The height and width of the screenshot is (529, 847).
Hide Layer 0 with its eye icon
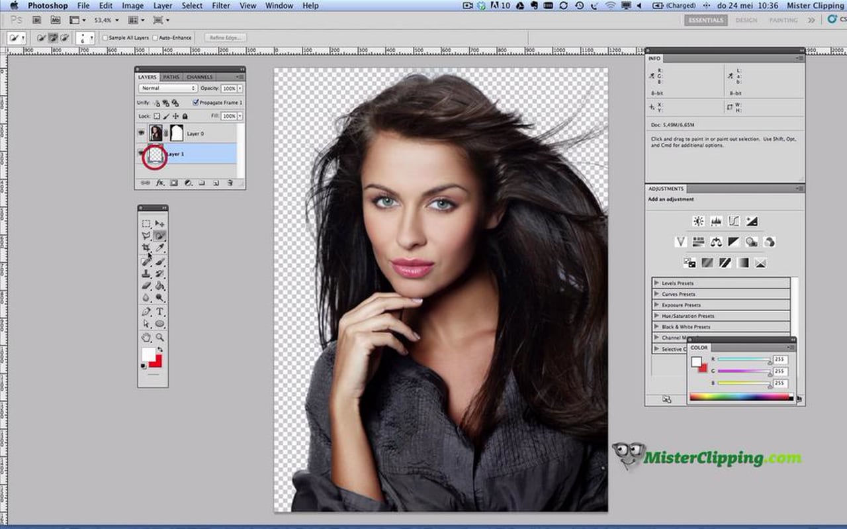[x=141, y=133]
